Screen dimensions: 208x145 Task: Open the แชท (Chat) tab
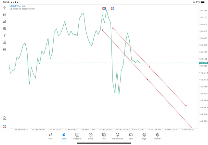131,136
